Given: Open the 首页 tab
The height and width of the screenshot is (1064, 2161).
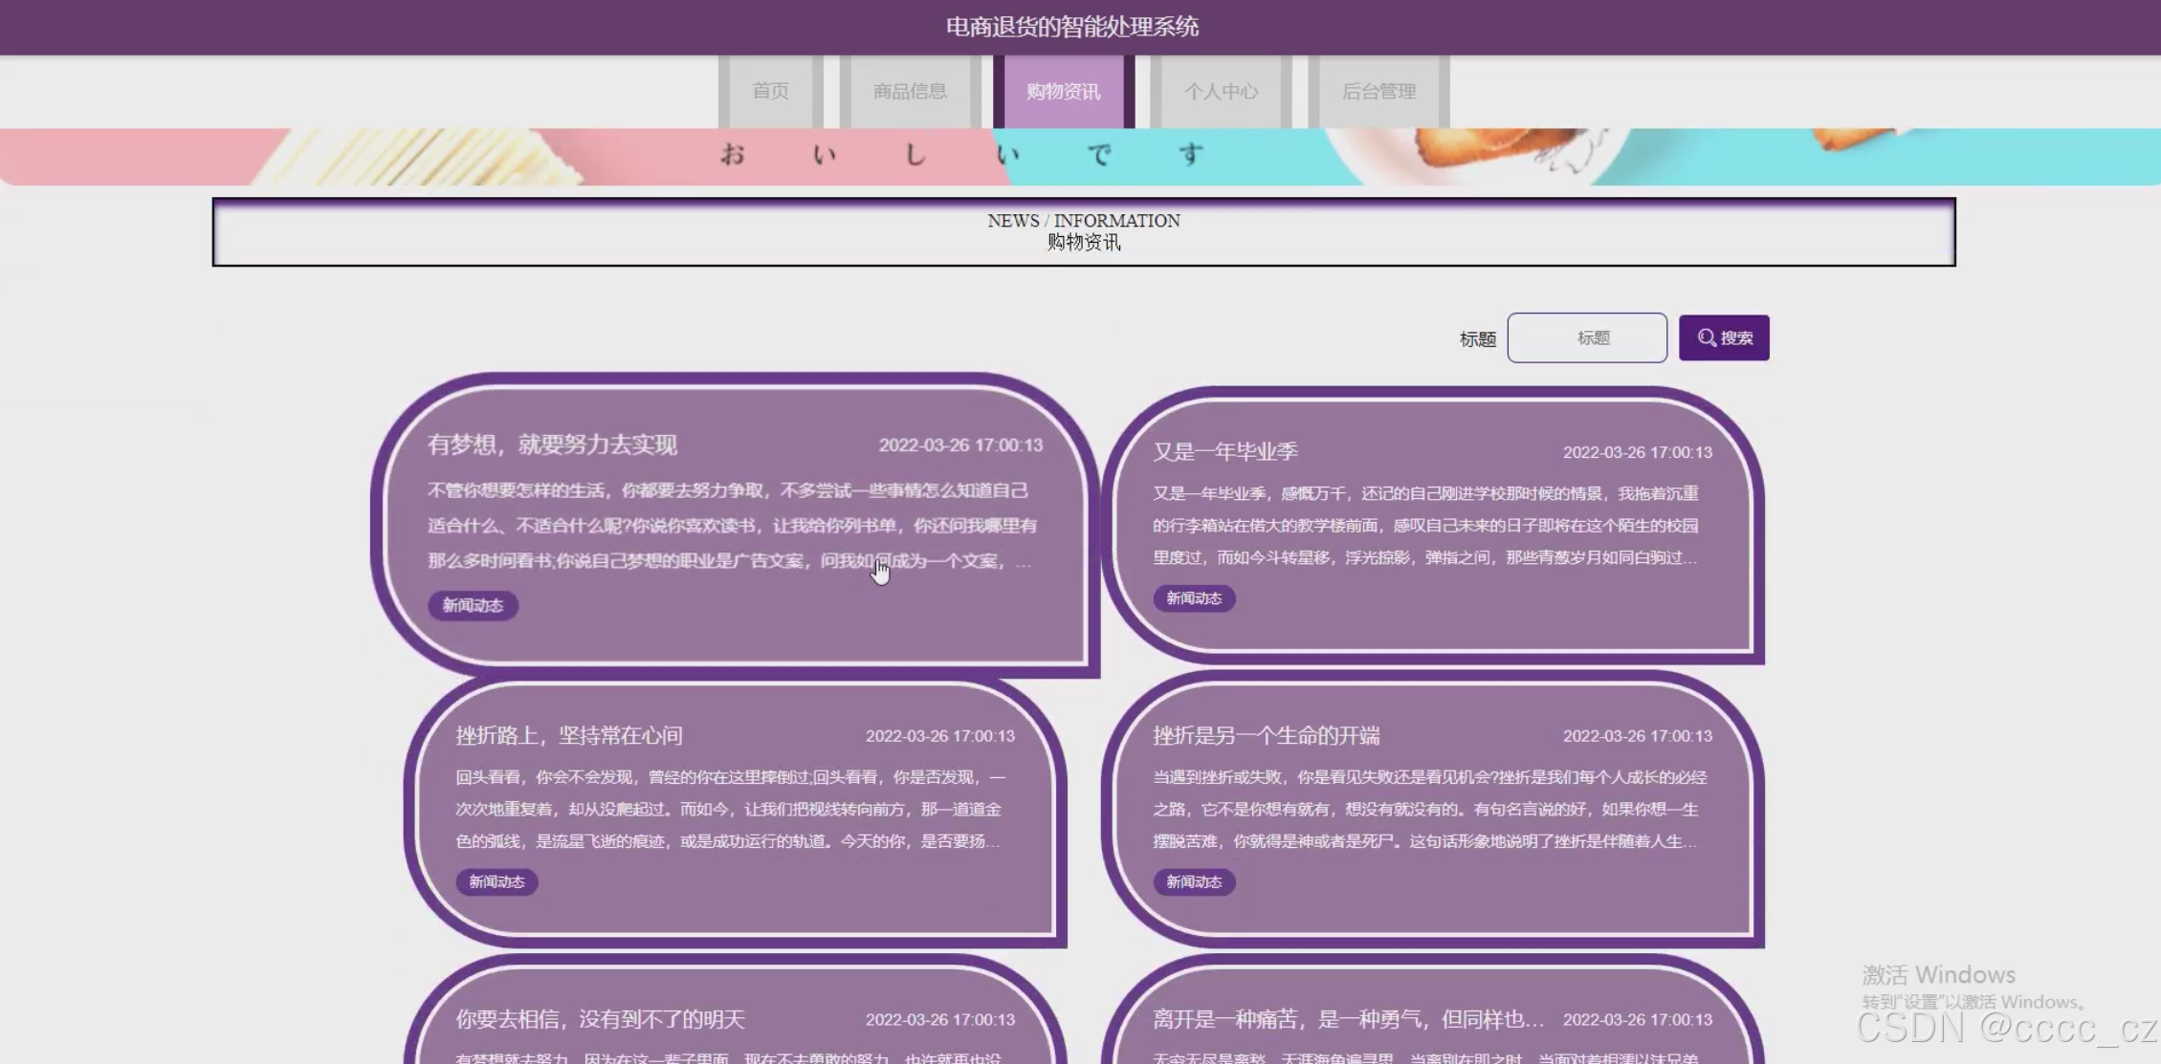Looking at the screenshot, I should click(770, 92).
